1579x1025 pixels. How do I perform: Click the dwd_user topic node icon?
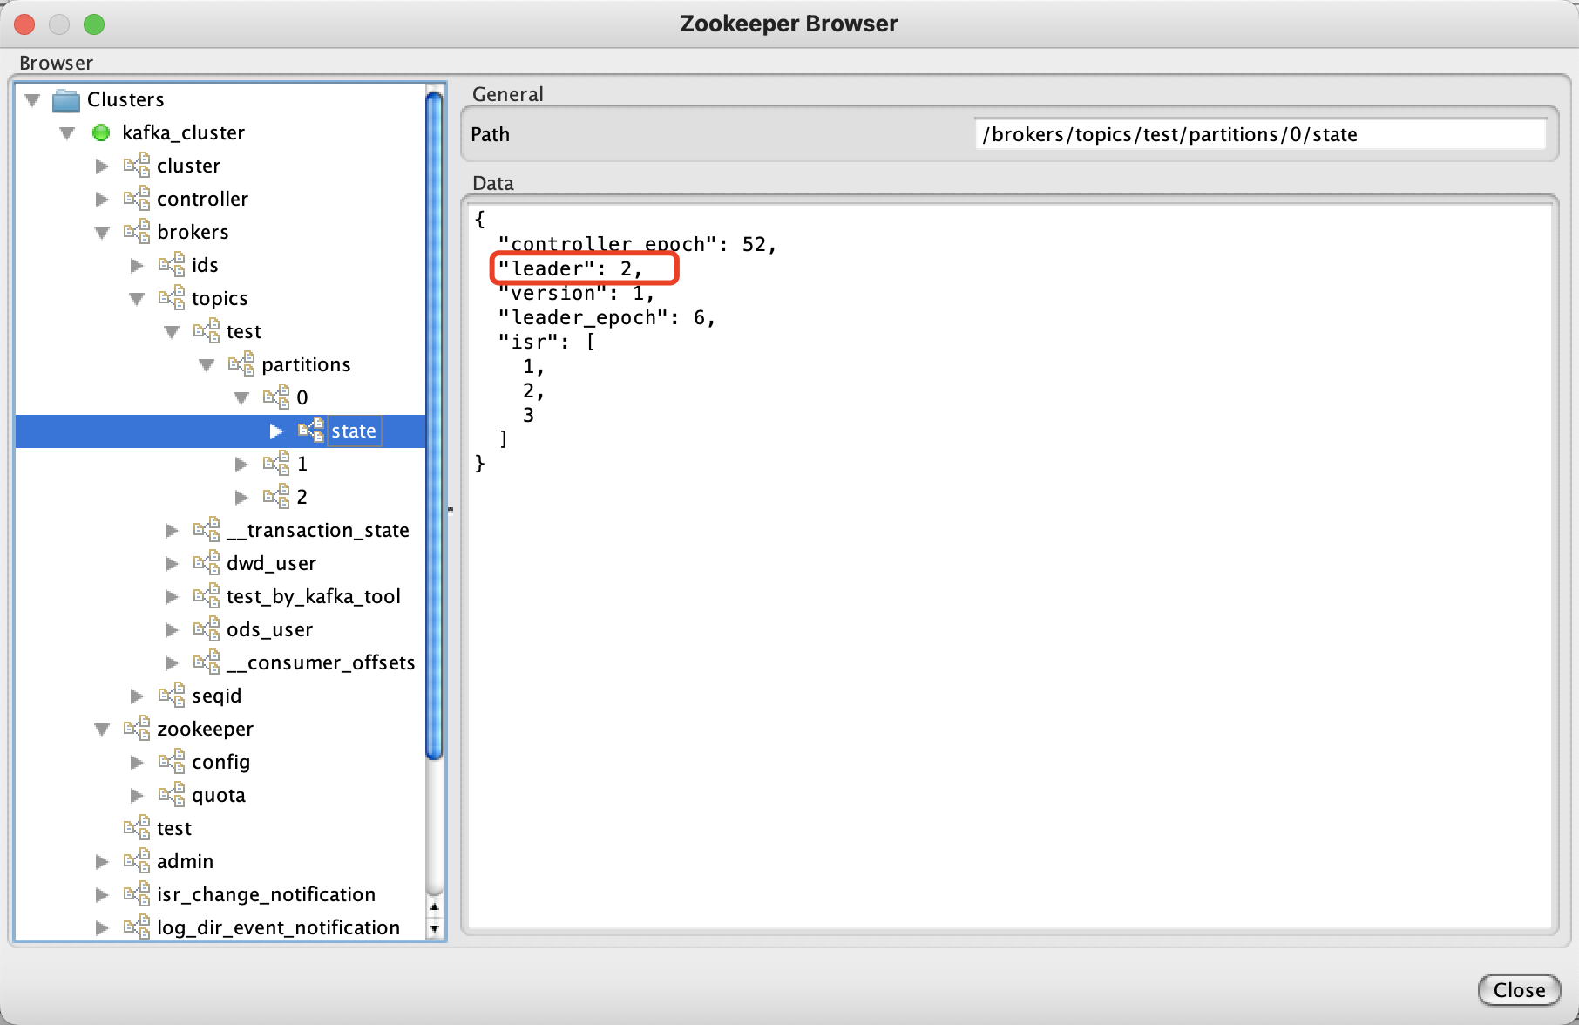click(207, 563)
